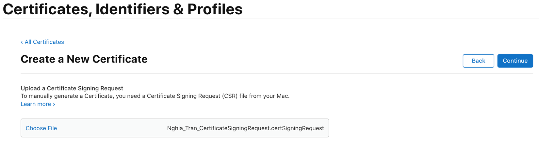Click the Upload a Certificate Signing Request label

point(72,88)
